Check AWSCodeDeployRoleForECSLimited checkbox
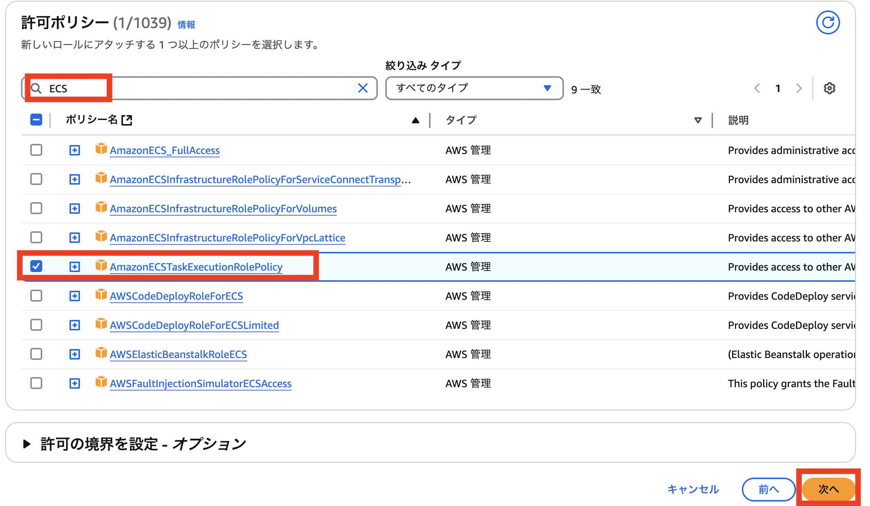 coord(36,325)
